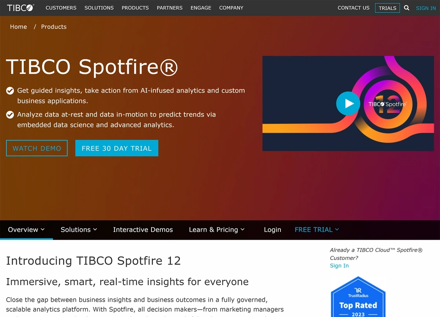
Task: Click the TrustRadius Top Rated badge
Action: [358, 298]
